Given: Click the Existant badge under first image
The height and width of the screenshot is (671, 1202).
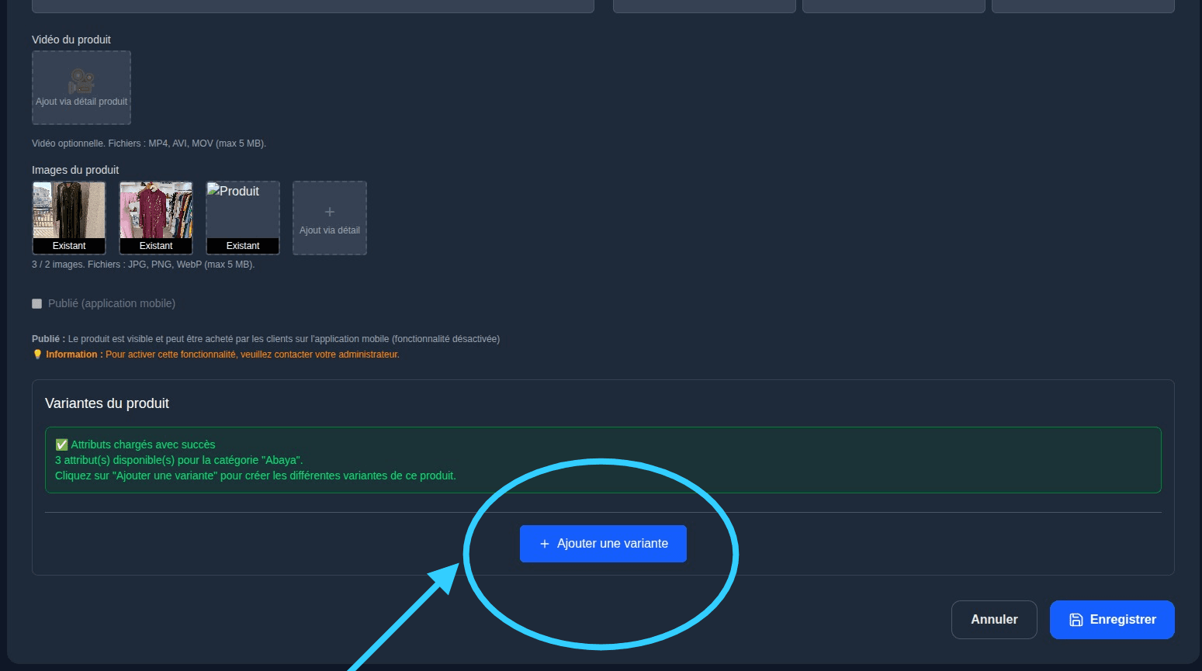Looking at the screenshot, I should click(x=69, y=246).
